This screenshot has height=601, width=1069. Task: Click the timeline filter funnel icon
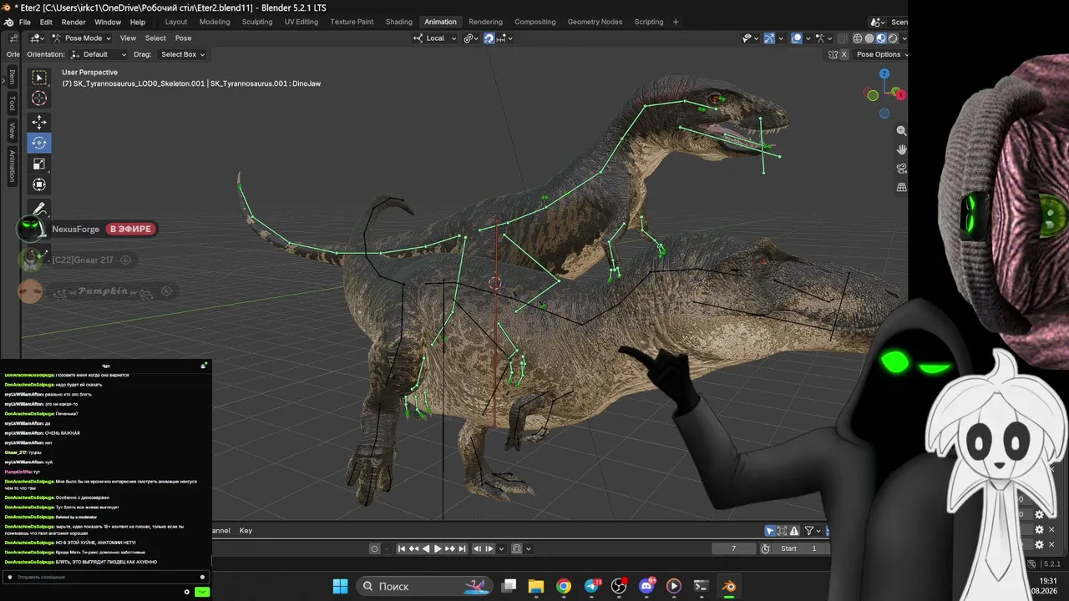point(809,531)
